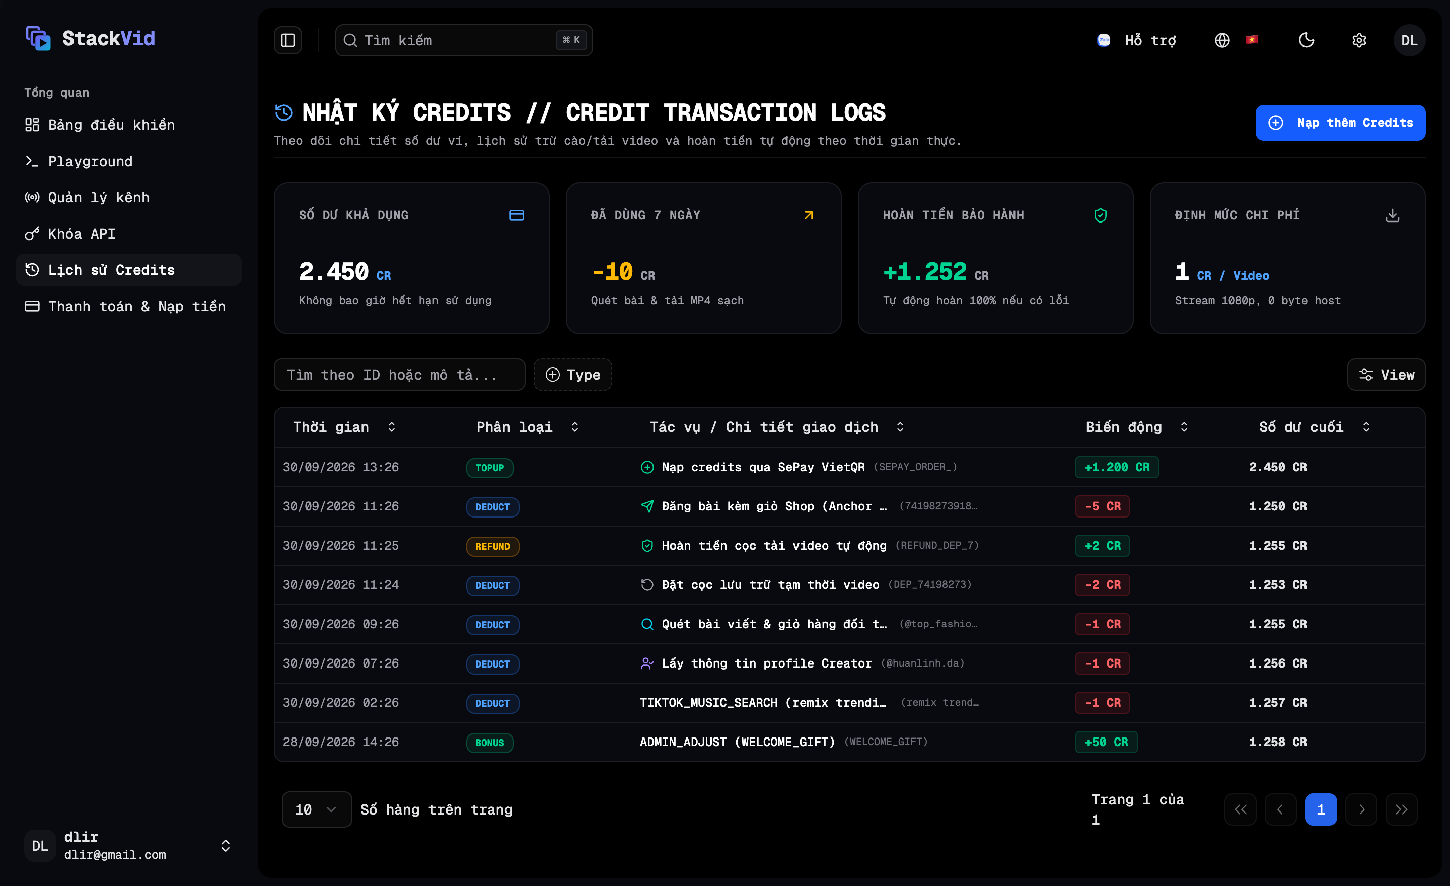Focus the Tìm theo ID hoặc mô tả field
The image size is (1450, 886).
(x=400, y=375)
